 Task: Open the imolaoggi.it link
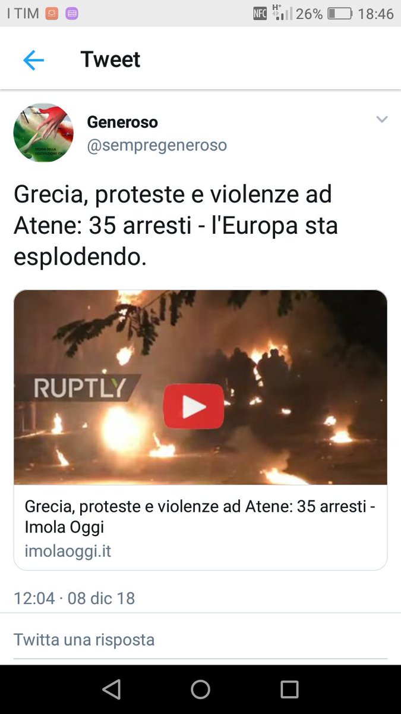[x=68, y=551]
